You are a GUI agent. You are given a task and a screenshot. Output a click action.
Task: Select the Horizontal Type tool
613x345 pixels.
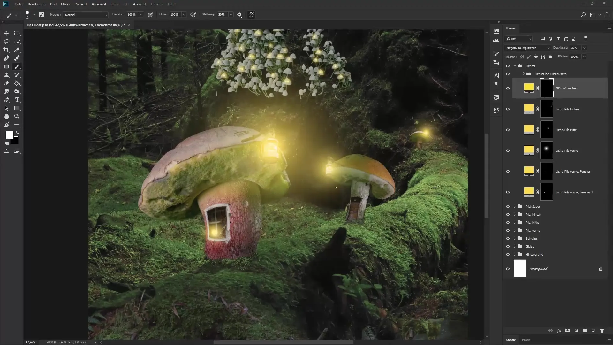pos(17,100)
